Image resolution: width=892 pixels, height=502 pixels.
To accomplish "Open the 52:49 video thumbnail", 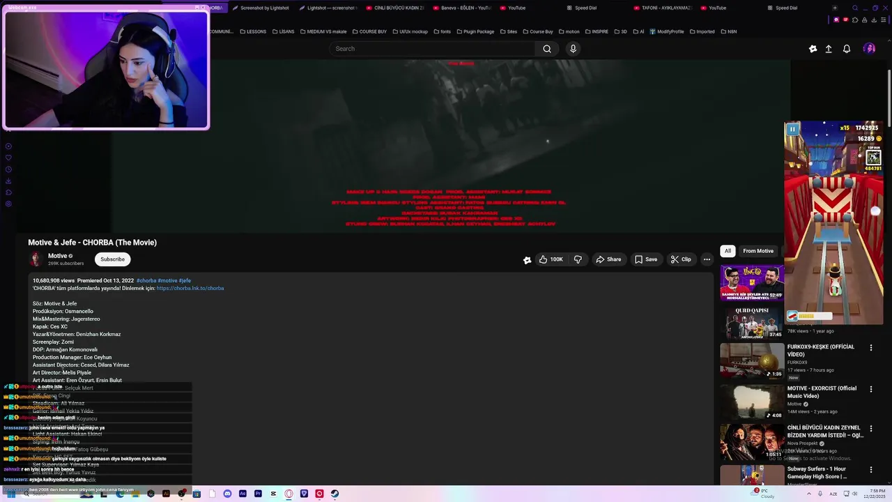I will click(752, 282).
